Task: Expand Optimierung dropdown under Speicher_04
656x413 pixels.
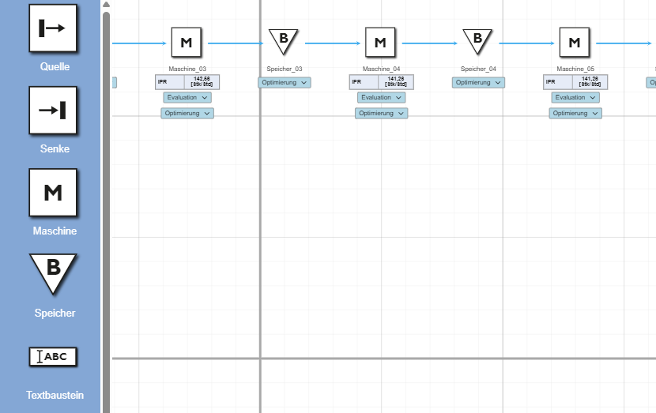Action: click(x=478, y=83)
